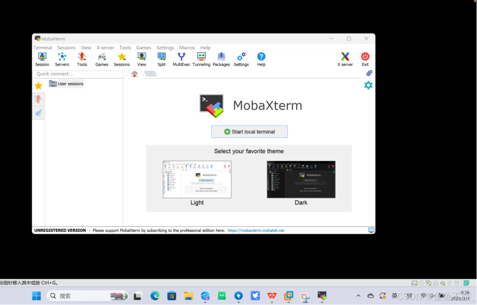Open the Packages toolbar icon
Viewport: 477px width, 305px height.
[221, 59]
